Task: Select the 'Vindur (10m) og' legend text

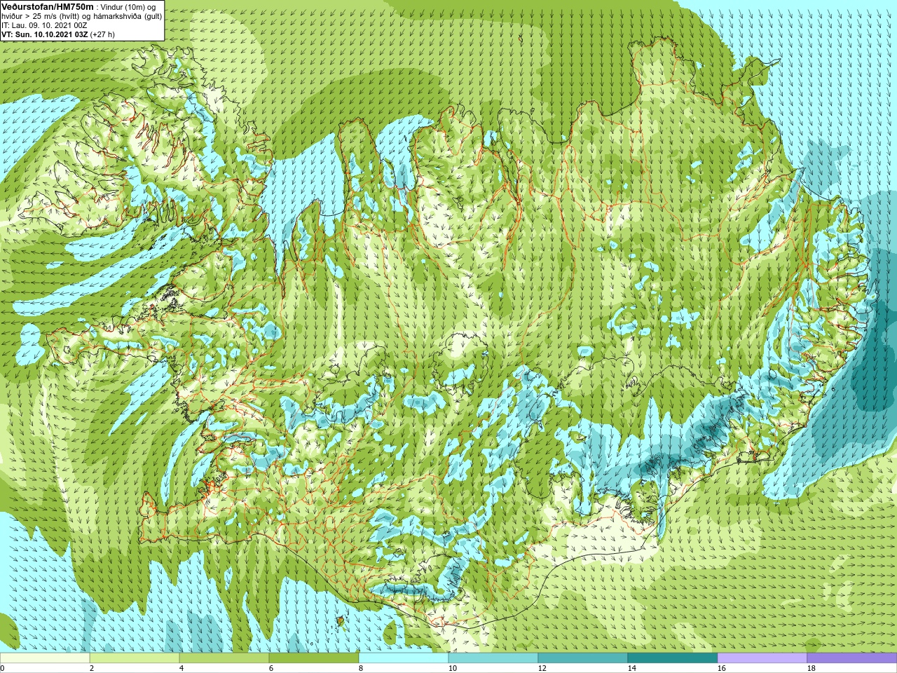Action: point(128,7)
